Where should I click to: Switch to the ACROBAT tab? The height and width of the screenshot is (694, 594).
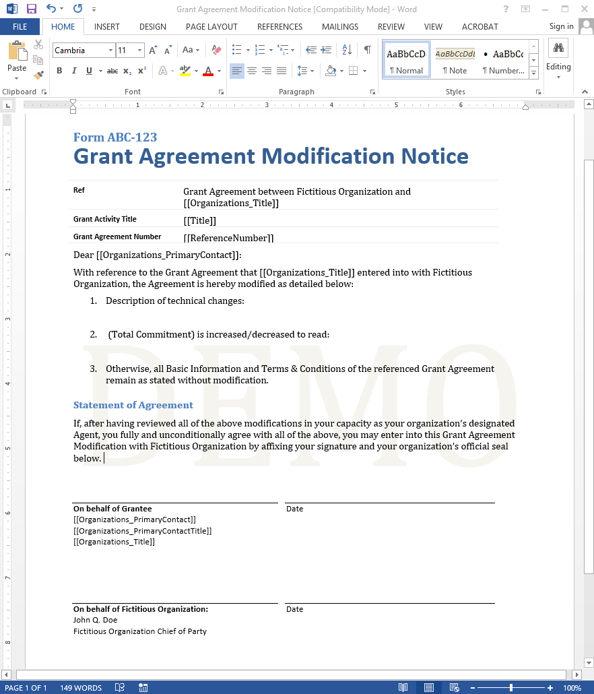click(480, 26)
